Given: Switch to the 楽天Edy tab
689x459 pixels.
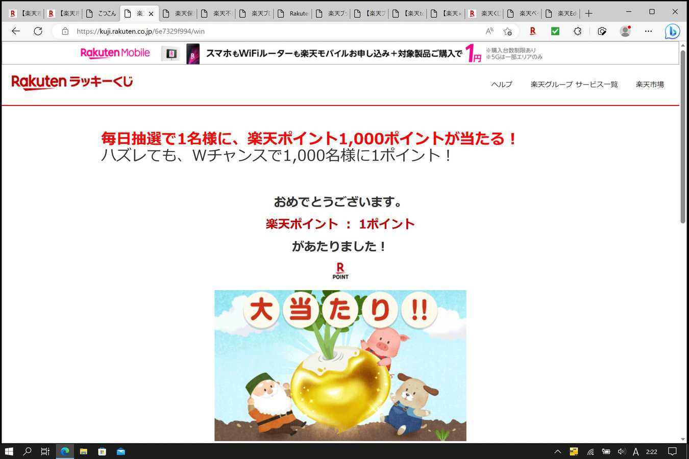Looking at the screenshot, I should [x=560, y=13].
